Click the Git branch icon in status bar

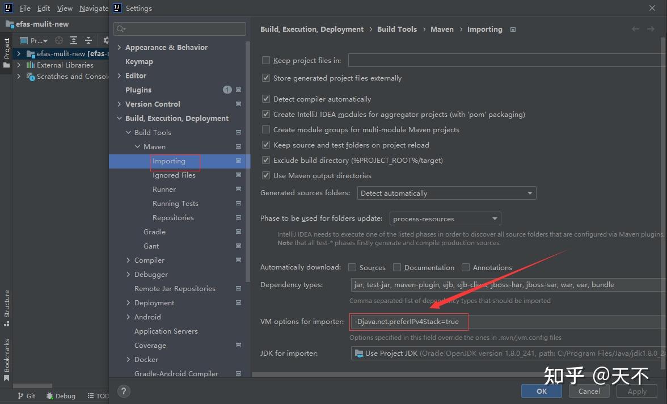pos(20,395)
